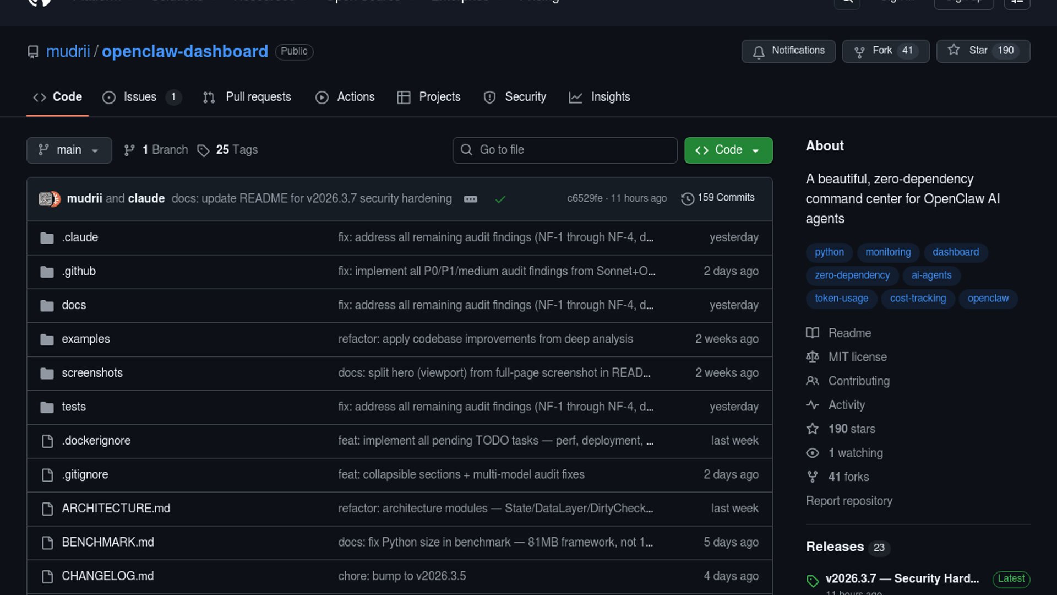The height and width of the screenshot is (595, 1057).
Task: Open the .claude folder
Action: 80,237
